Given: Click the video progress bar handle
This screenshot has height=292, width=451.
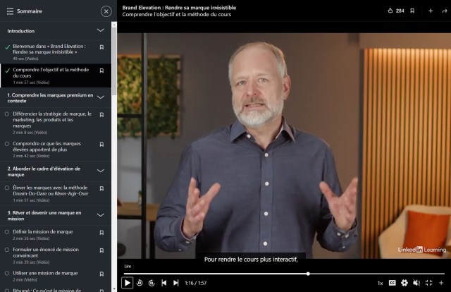Looking at the screenshot, I should [308, 274].
